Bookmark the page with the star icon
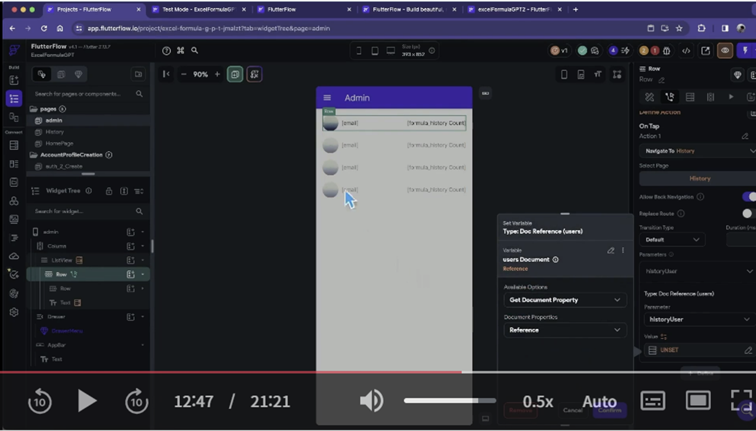 (679, 28)
